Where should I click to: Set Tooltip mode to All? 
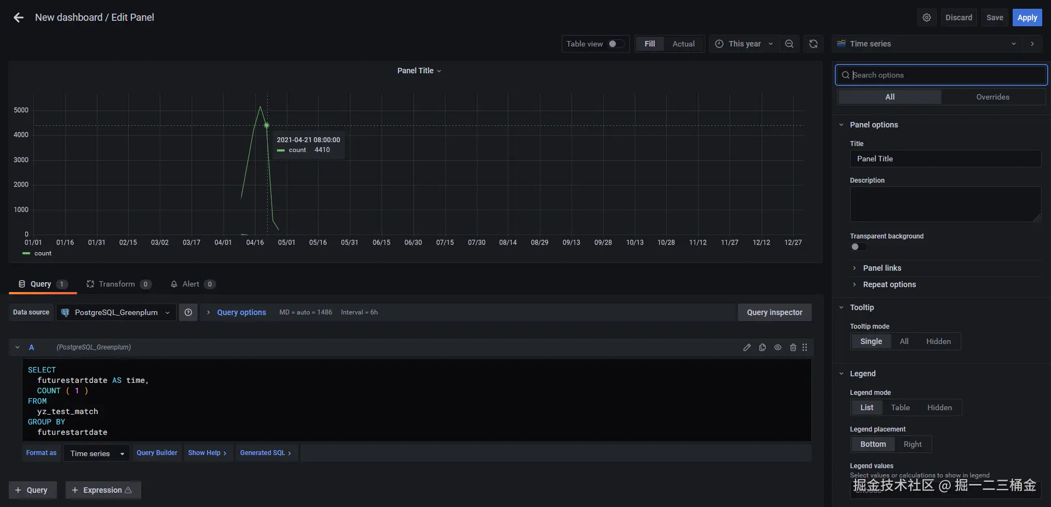[x=904, y=341]
